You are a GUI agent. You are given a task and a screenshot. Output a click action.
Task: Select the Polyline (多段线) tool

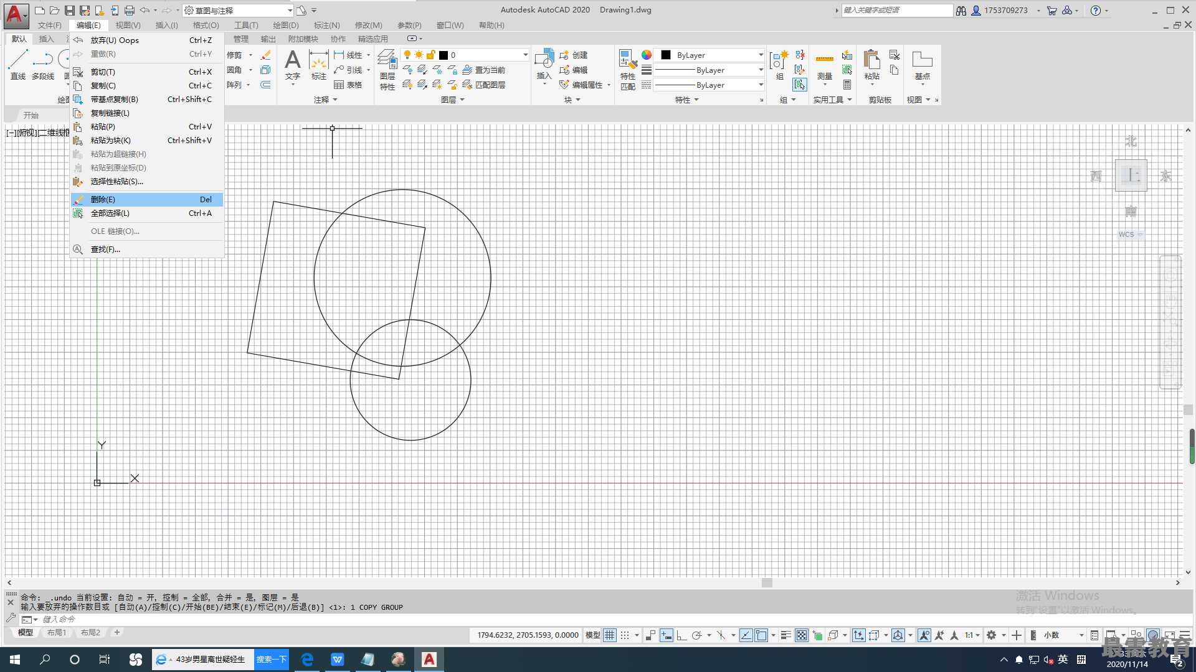[x=43, y=65]
